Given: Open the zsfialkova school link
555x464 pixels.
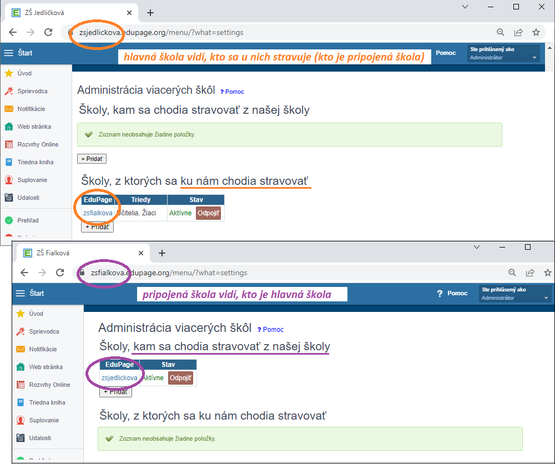Looking at the screenshot, I should click(x=98, y=213).
